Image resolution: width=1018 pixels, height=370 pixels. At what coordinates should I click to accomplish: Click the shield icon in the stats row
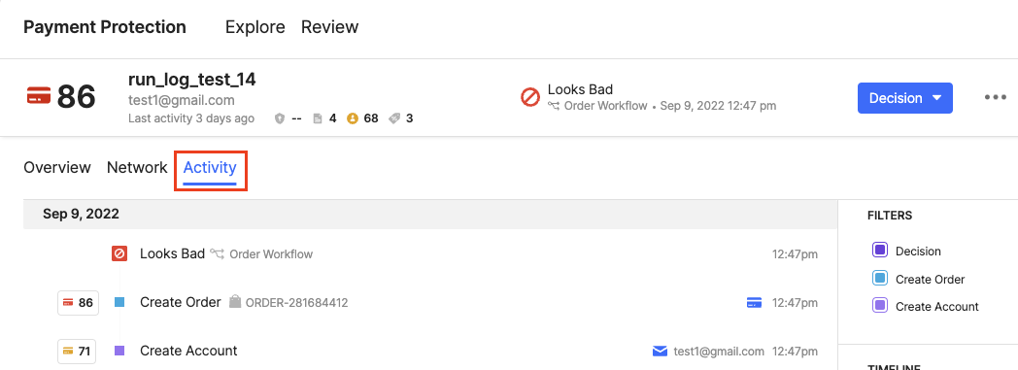[x=280, y=118]
